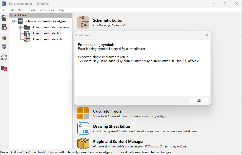Image resolution: width=243 pixels, height=155 pixels.
Task: Collapse the ril3y-currentlimiter.kicad_pro tree node
Action: [x=14, y=21]
